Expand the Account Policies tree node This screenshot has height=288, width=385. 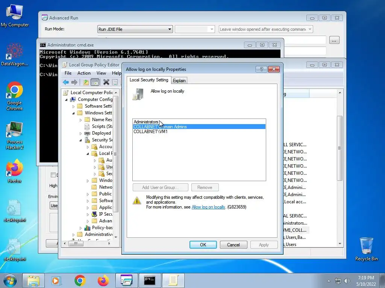point(88,147)
